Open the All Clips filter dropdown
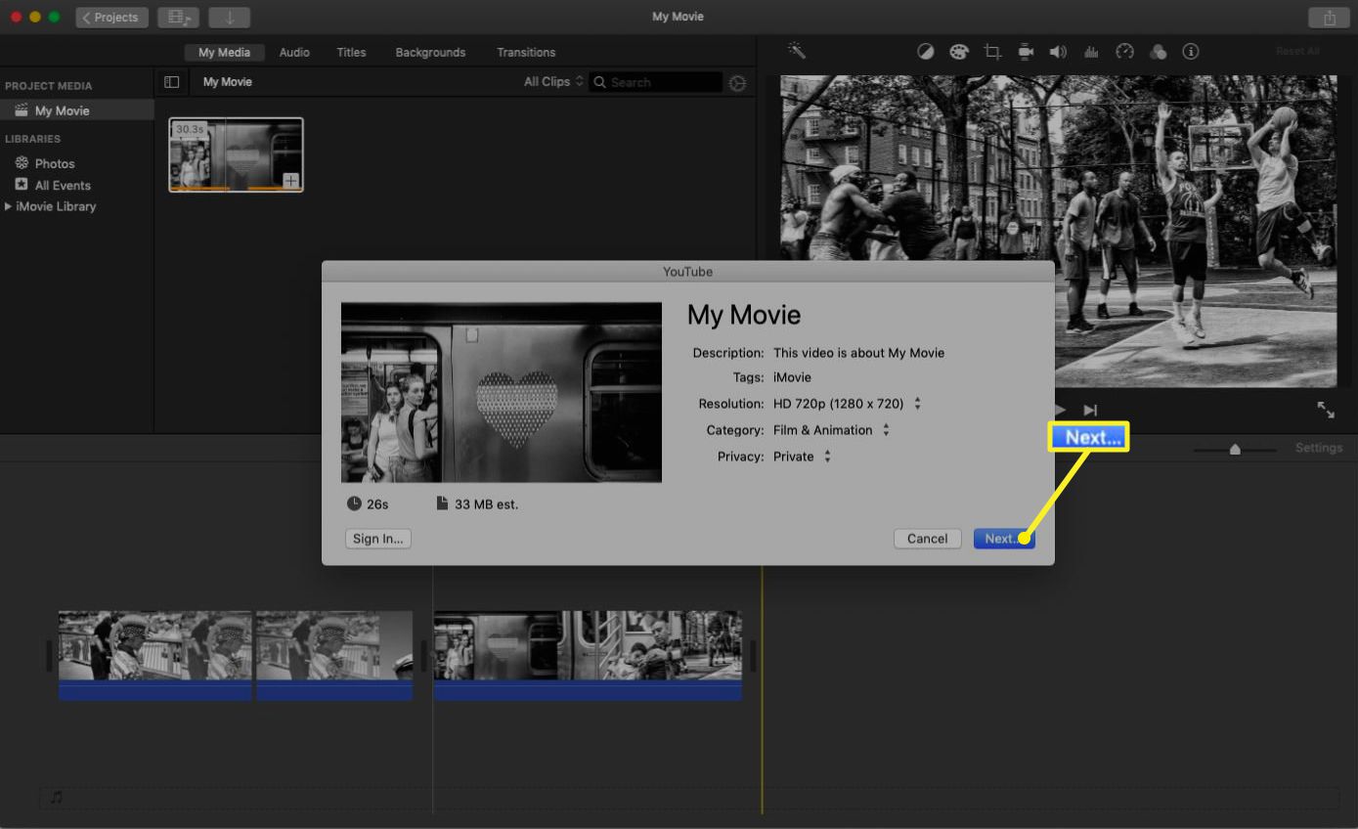Viewport: 1358px width, 829px height. (x=553, y=82)
